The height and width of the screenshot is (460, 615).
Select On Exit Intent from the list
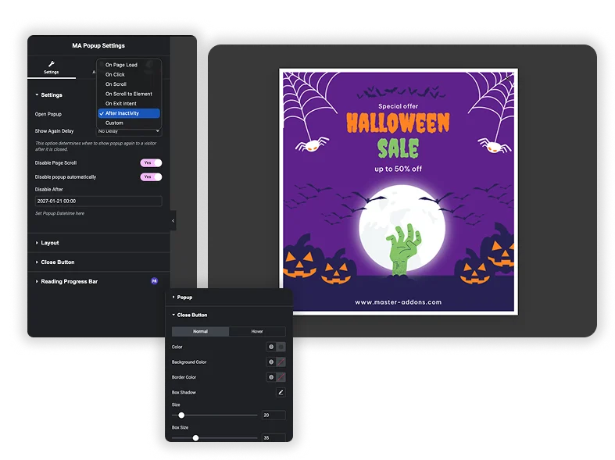pos(121,104)
